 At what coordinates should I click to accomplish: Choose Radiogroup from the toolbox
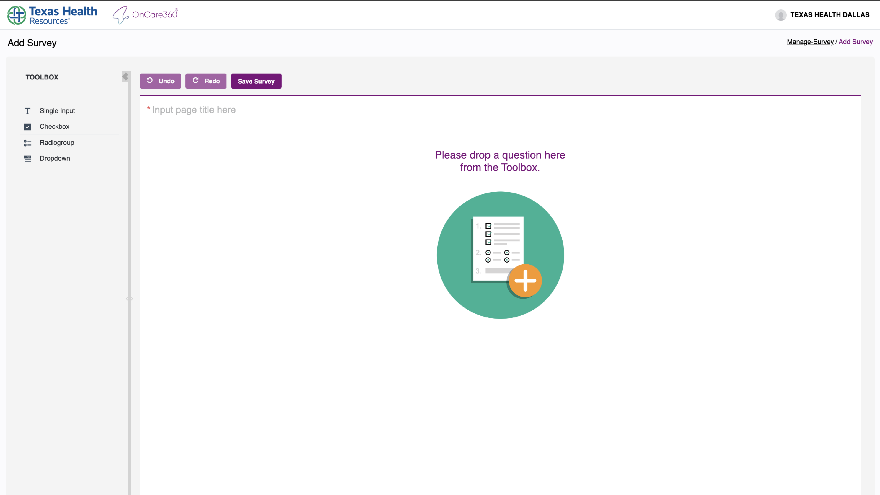[57, 143]
